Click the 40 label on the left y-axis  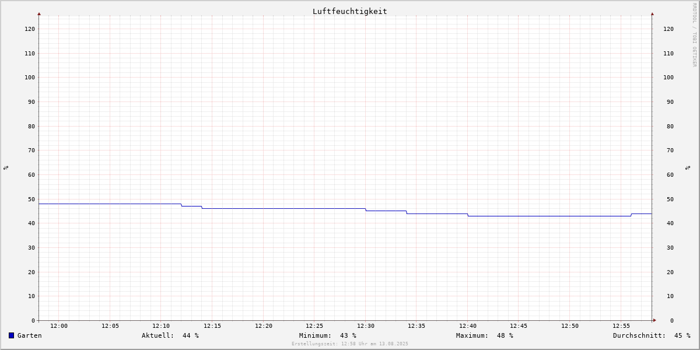[x=32, y=223]
